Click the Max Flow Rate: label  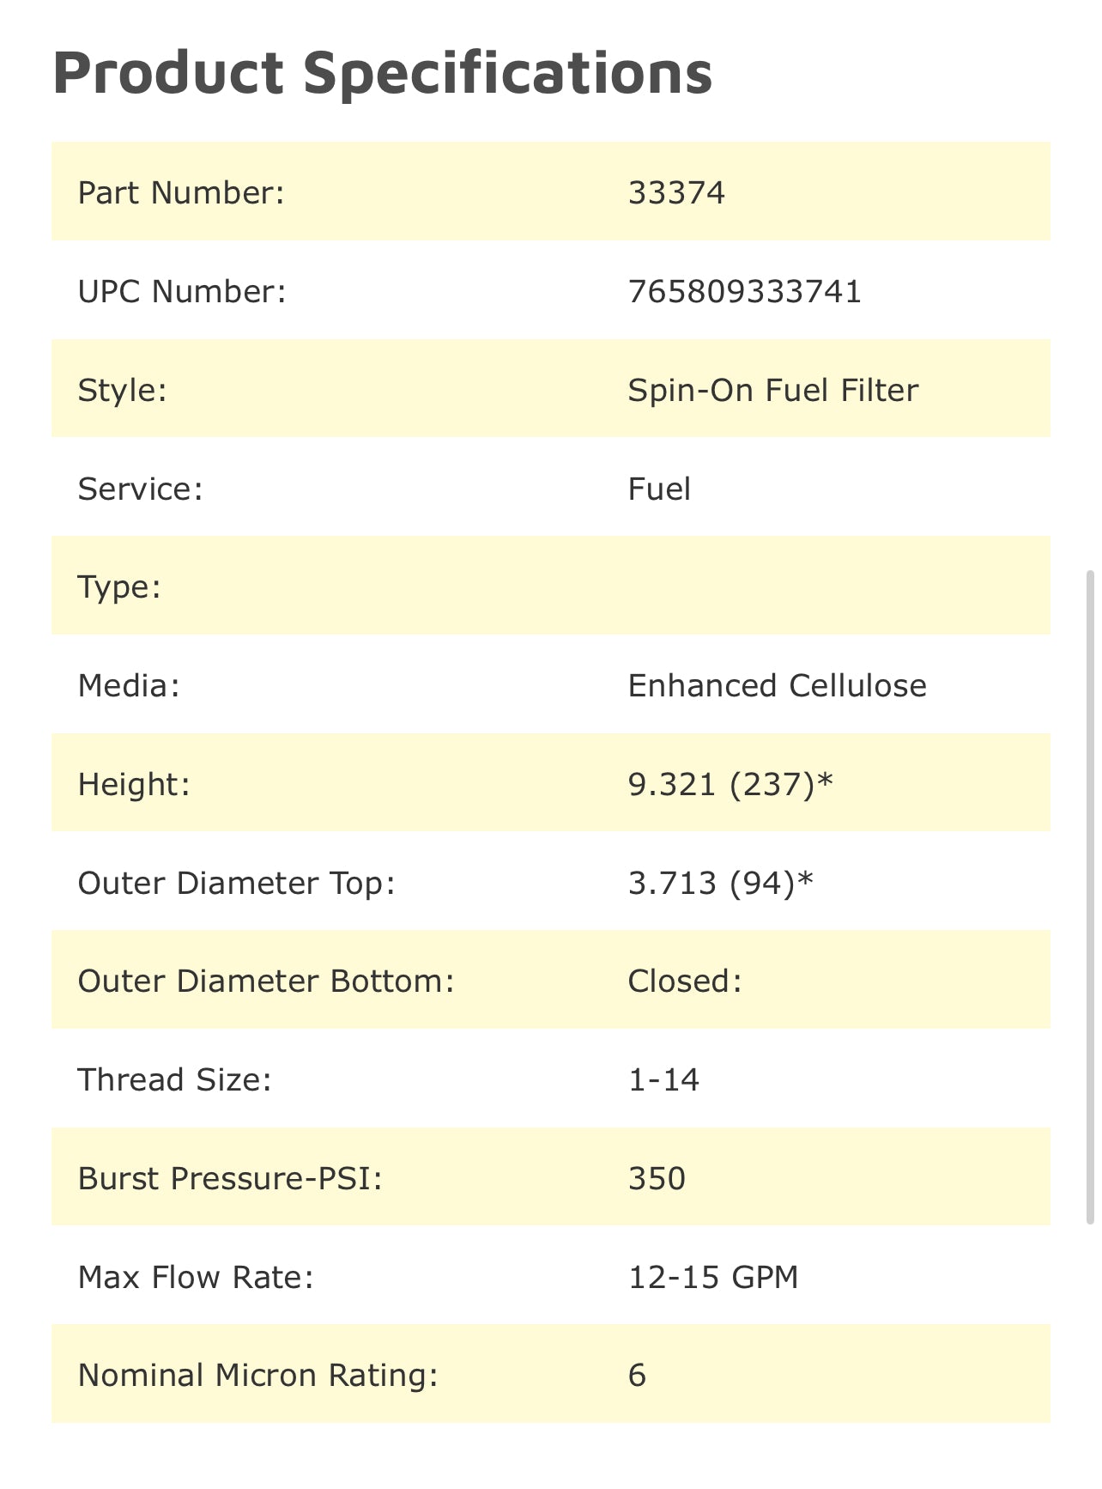(196, 1277)
